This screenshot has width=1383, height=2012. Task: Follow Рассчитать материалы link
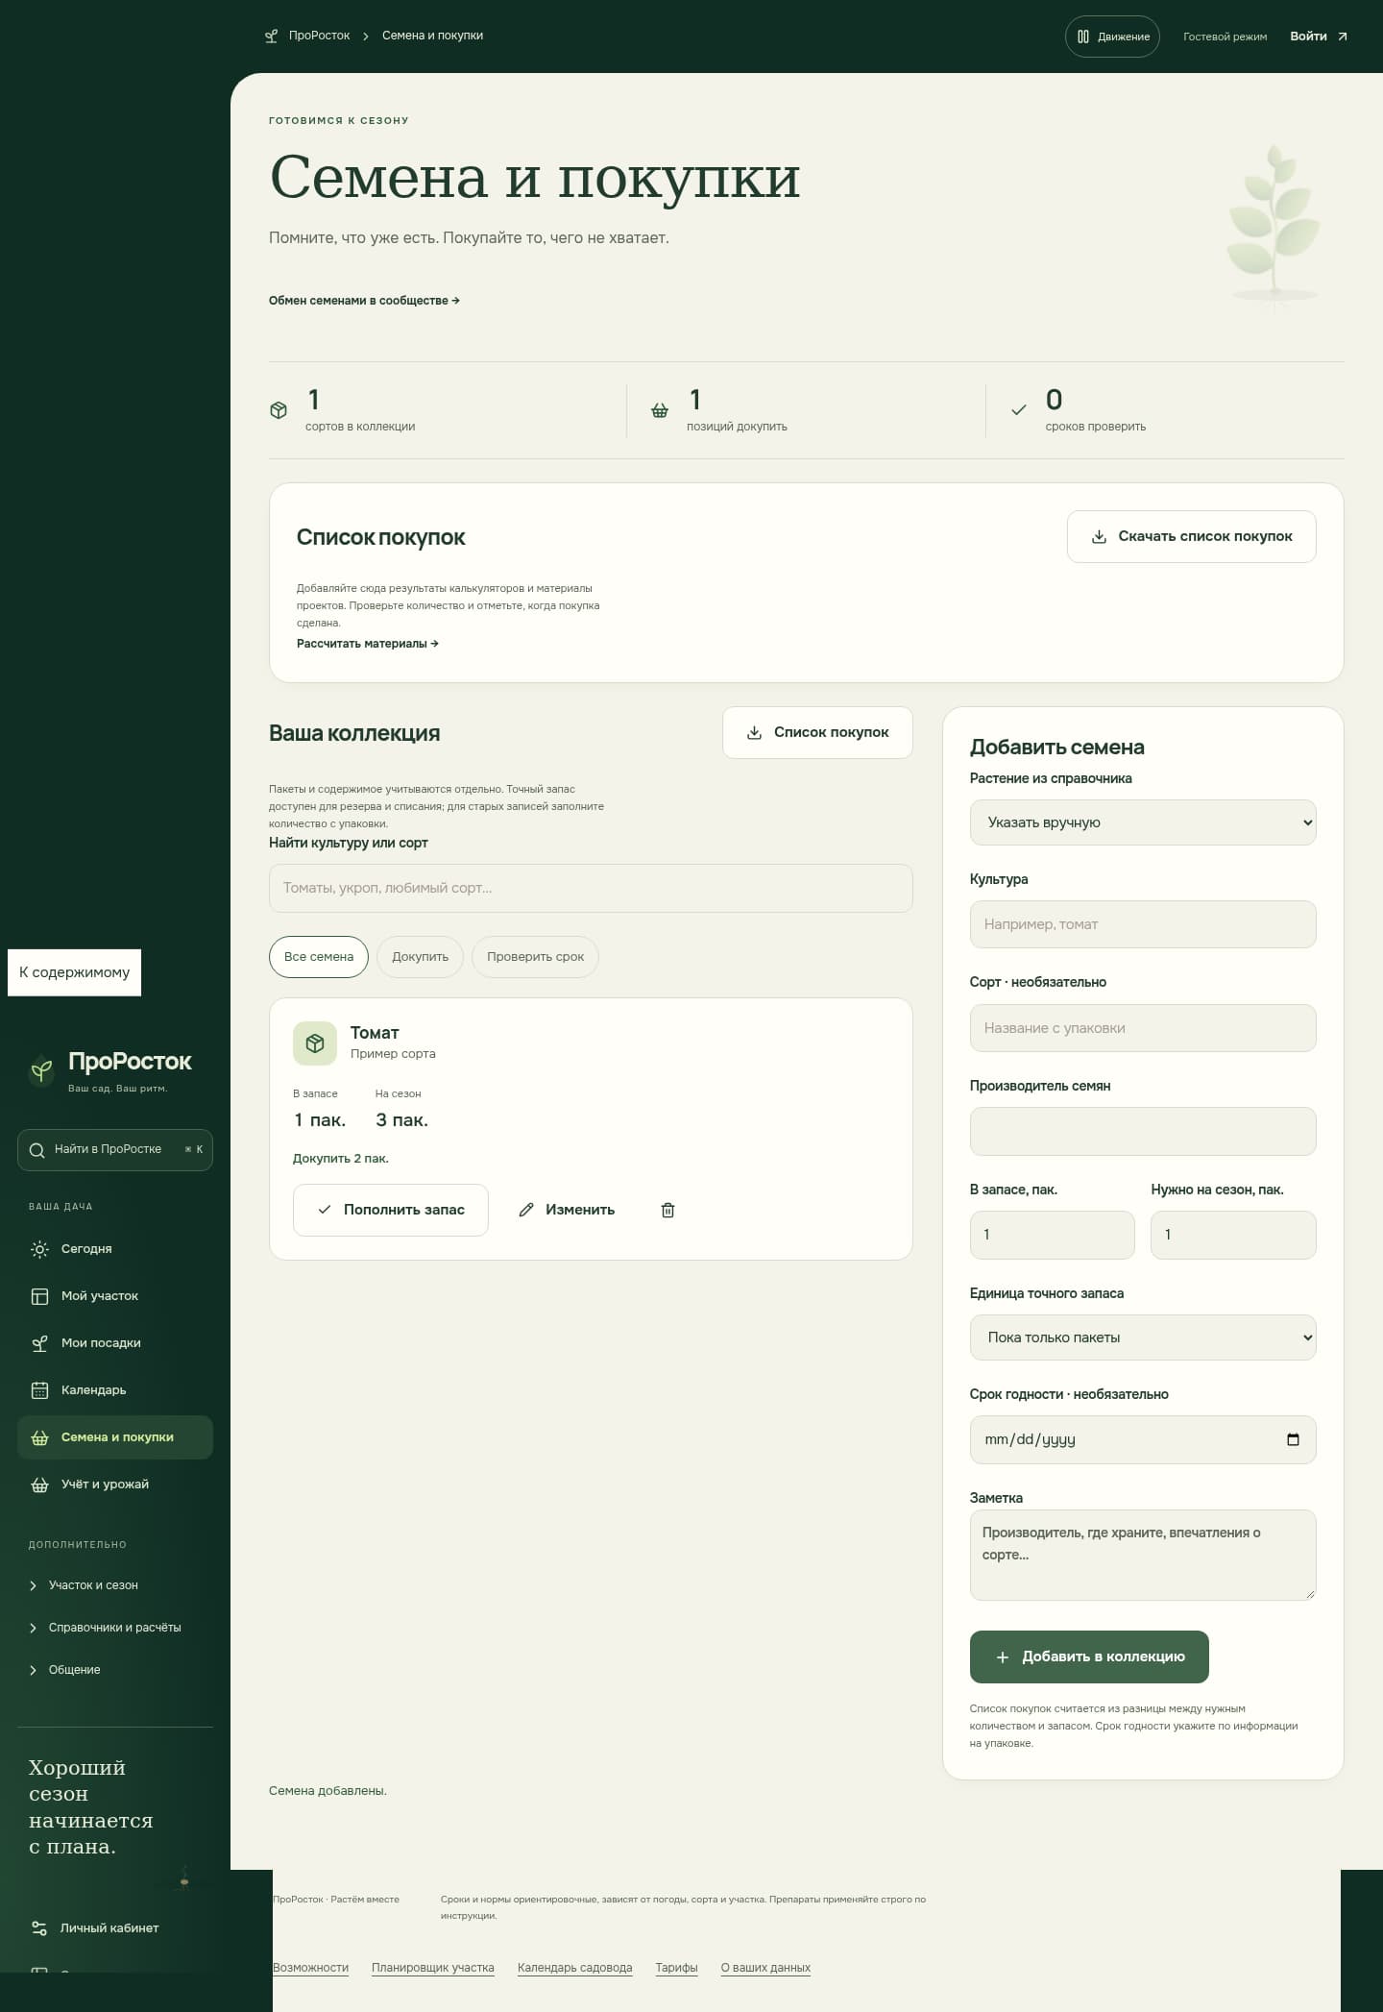pos(368,644)
